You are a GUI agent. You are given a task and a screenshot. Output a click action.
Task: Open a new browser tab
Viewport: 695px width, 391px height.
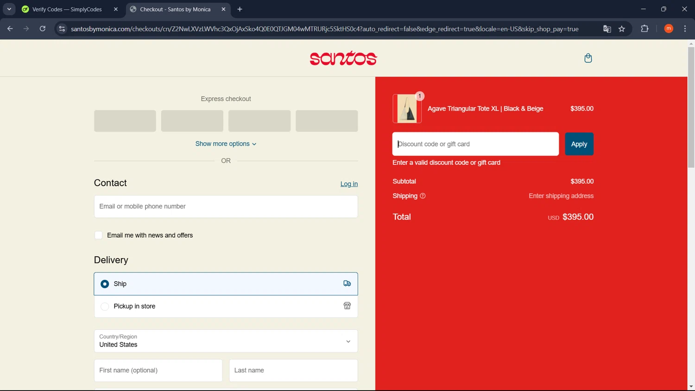(240, 9)
